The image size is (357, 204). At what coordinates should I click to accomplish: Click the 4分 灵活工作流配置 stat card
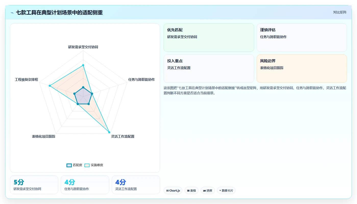pos(136,185)
